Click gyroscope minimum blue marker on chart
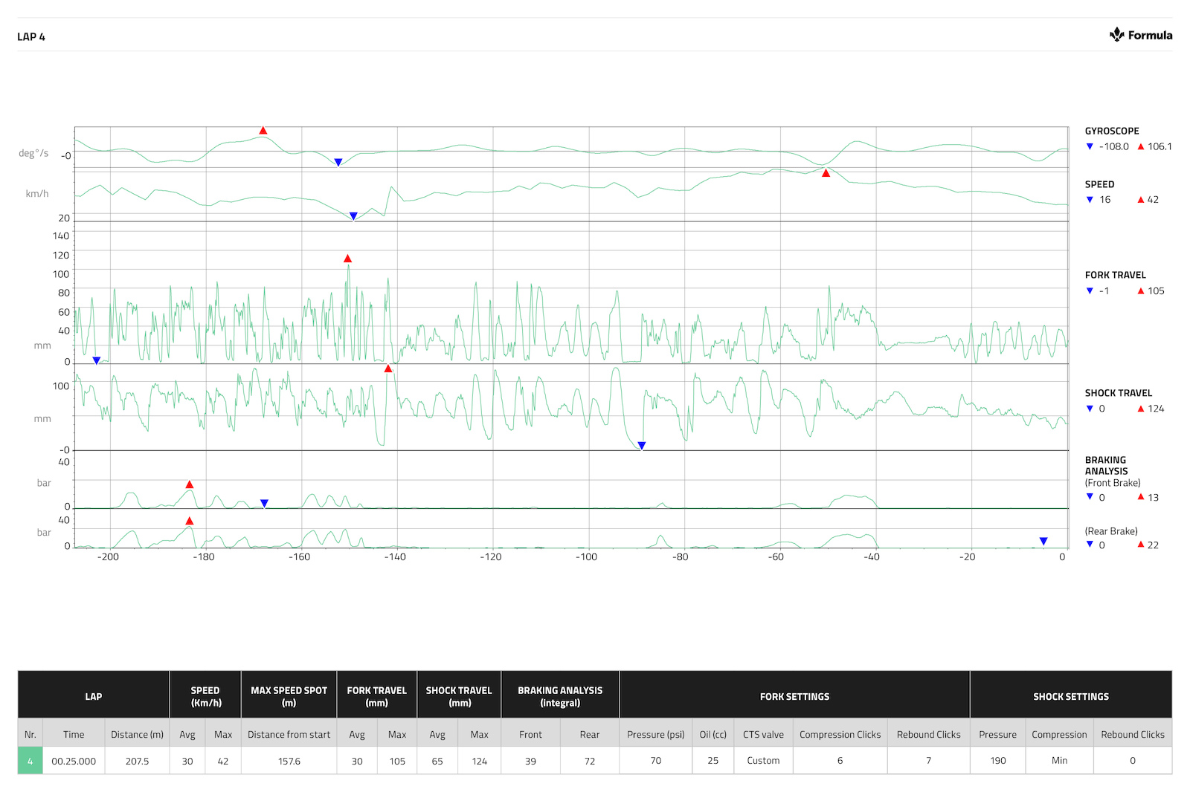 click(338, 163)
